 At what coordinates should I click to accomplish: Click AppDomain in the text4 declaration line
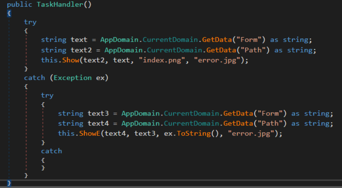tap(136, 124)
